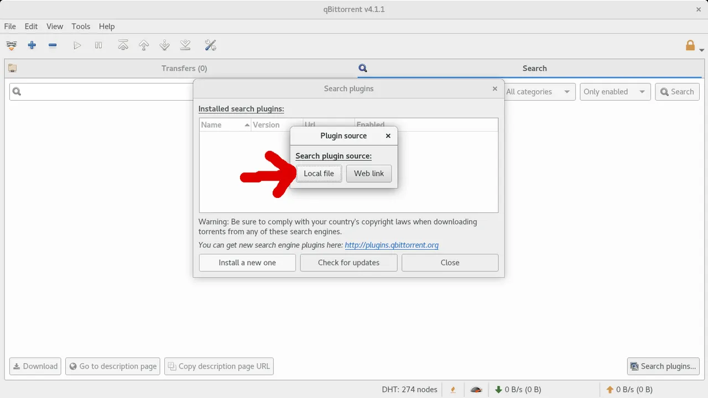Click the lock icon in the toolbar
This screenshot has width=708, height=398.
coord(690,45)
